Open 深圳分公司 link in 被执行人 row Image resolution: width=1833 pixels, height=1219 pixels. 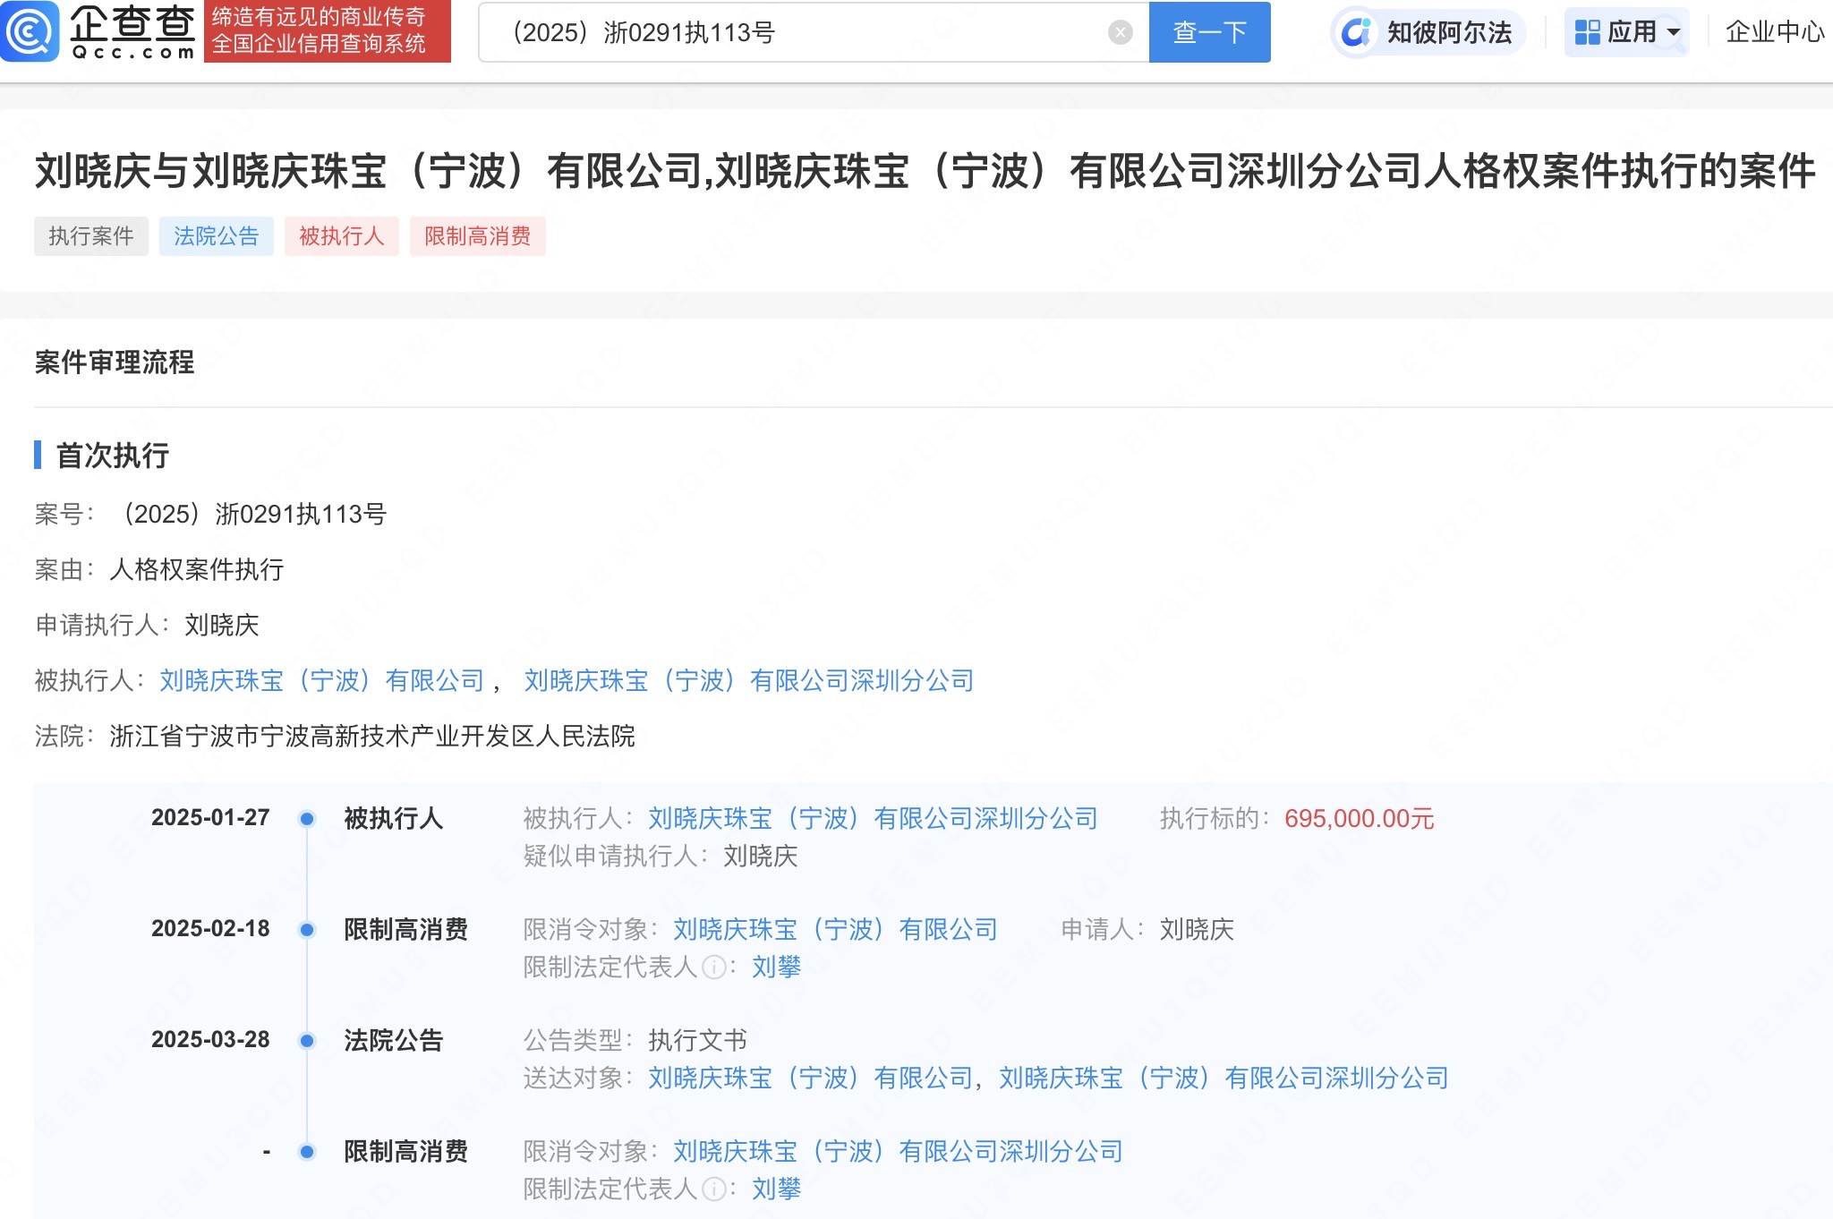pos(749,681)
